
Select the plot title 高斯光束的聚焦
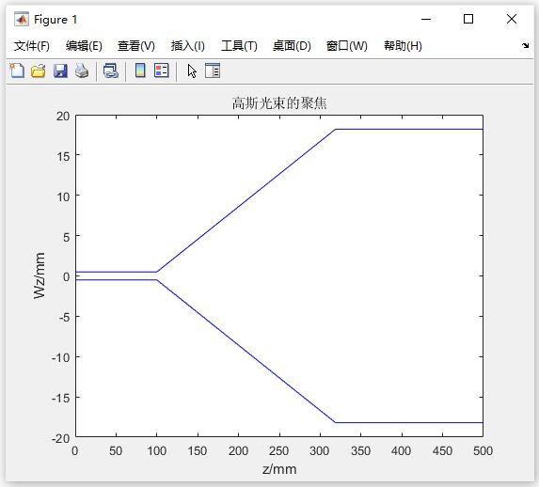point(279,103)
